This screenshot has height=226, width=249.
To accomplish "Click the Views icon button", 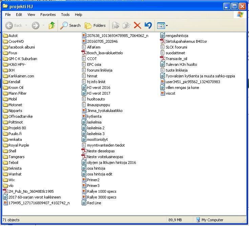I will [161, 25].
